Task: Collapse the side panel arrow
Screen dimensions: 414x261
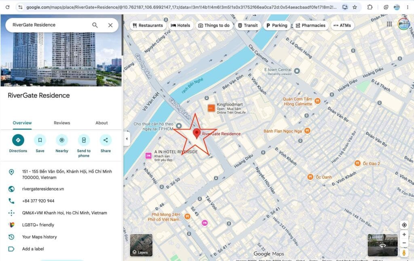Action: click(127, 138)
